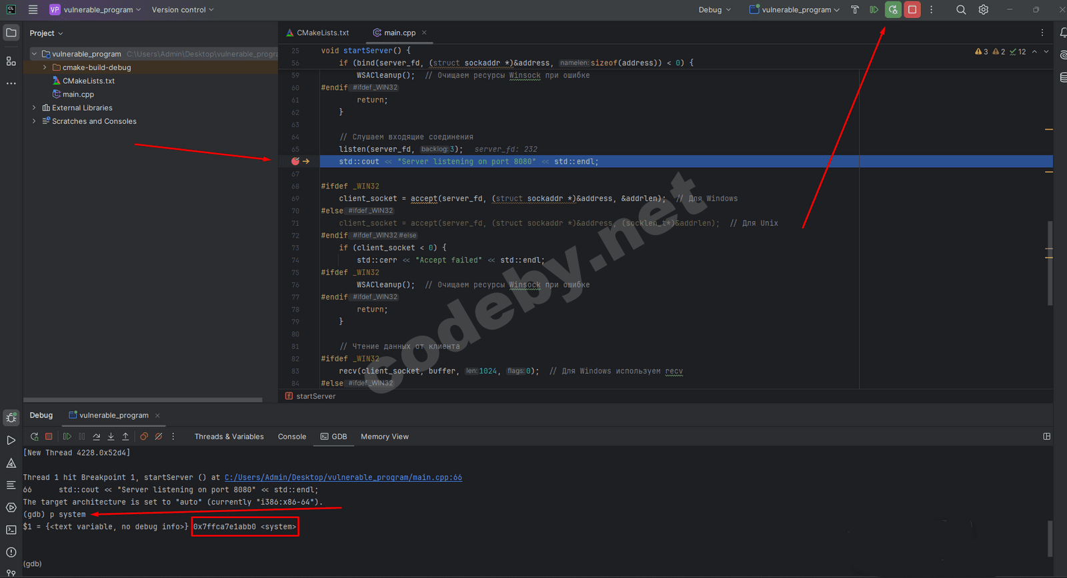The height and width of the screenshot is (578, 1067).
Task: Switch to the CMakeLists.txt editor tab
Action: click(x=317, y=33)
